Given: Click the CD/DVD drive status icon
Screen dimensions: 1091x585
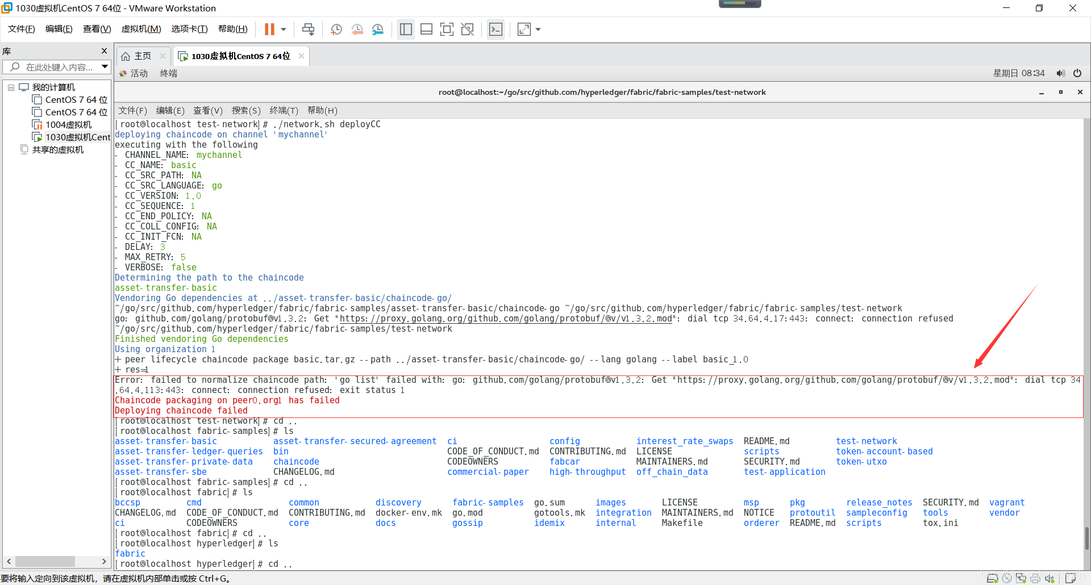Looking at the screenshot, I should pos(1007,578).
